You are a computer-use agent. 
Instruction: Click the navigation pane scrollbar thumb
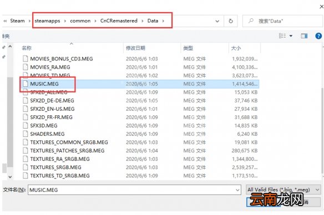tap(10, 122)
